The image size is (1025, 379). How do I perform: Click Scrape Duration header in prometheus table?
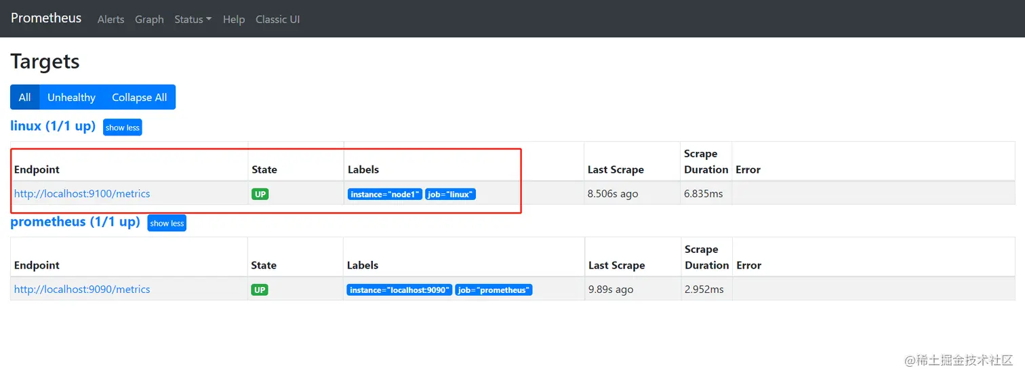coord(706,257)
